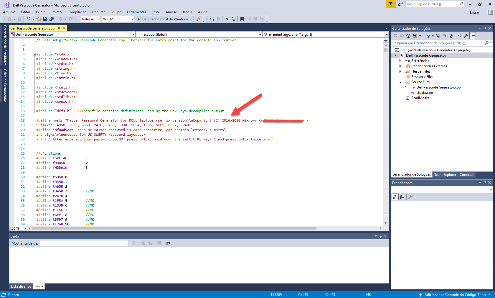
Task: Click Adicionar ao Controle do Código-Fonte
Action: tap(455, 295)
